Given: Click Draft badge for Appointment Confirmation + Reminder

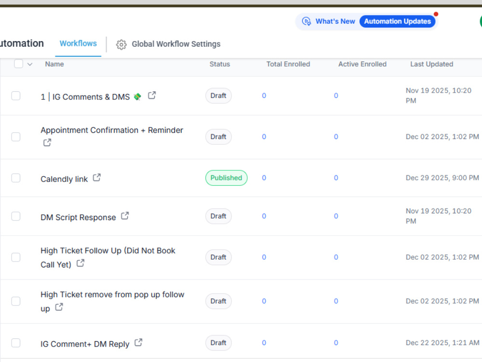Looking at the screenshot, I should [218, 137].
